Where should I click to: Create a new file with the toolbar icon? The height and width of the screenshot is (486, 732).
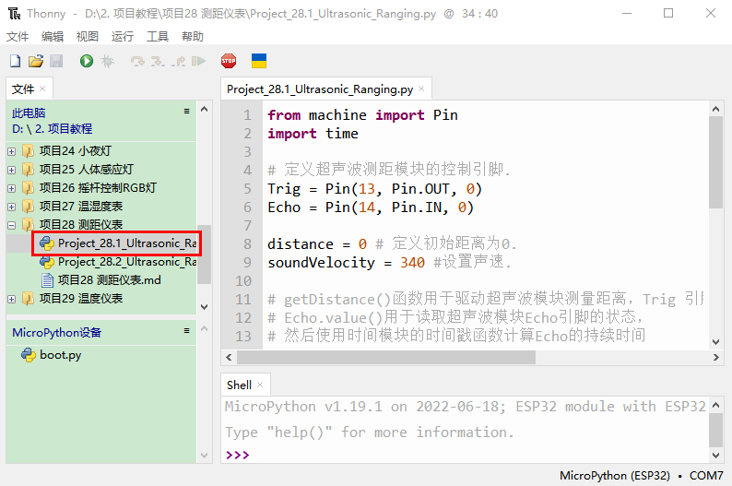15,61
